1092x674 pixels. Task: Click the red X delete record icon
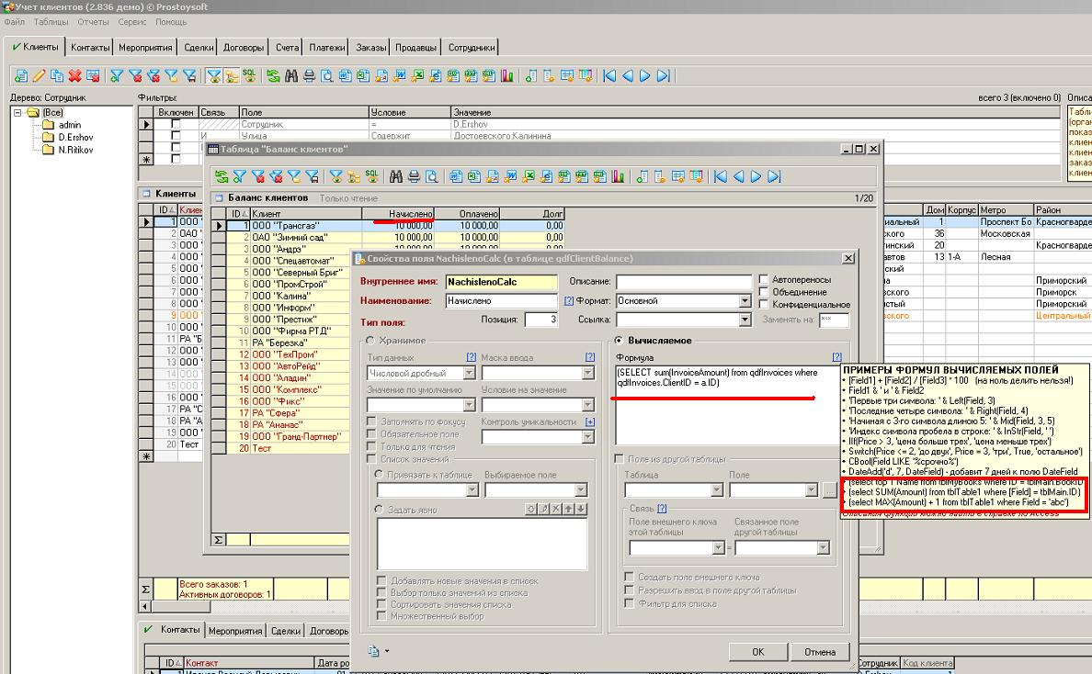click(74, 76)
